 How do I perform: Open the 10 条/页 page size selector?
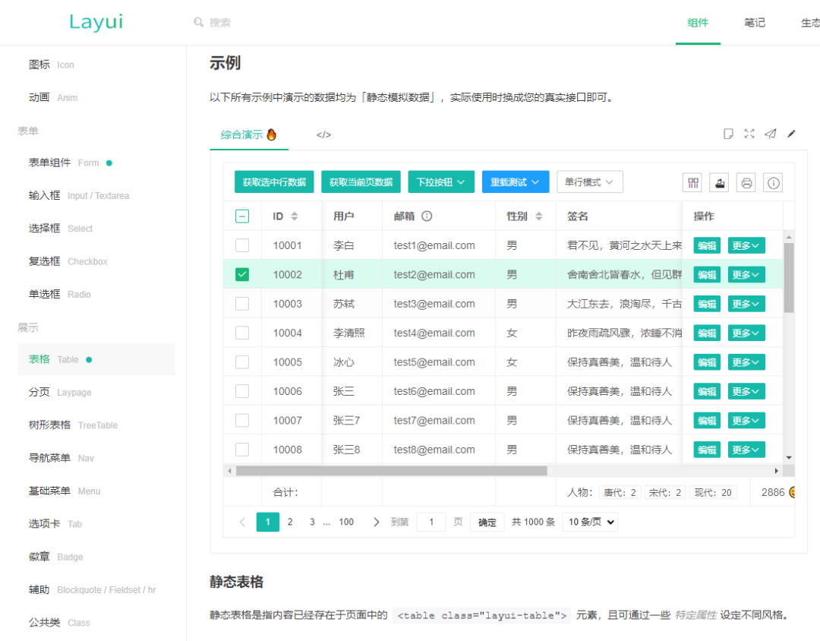coord(590,522)
